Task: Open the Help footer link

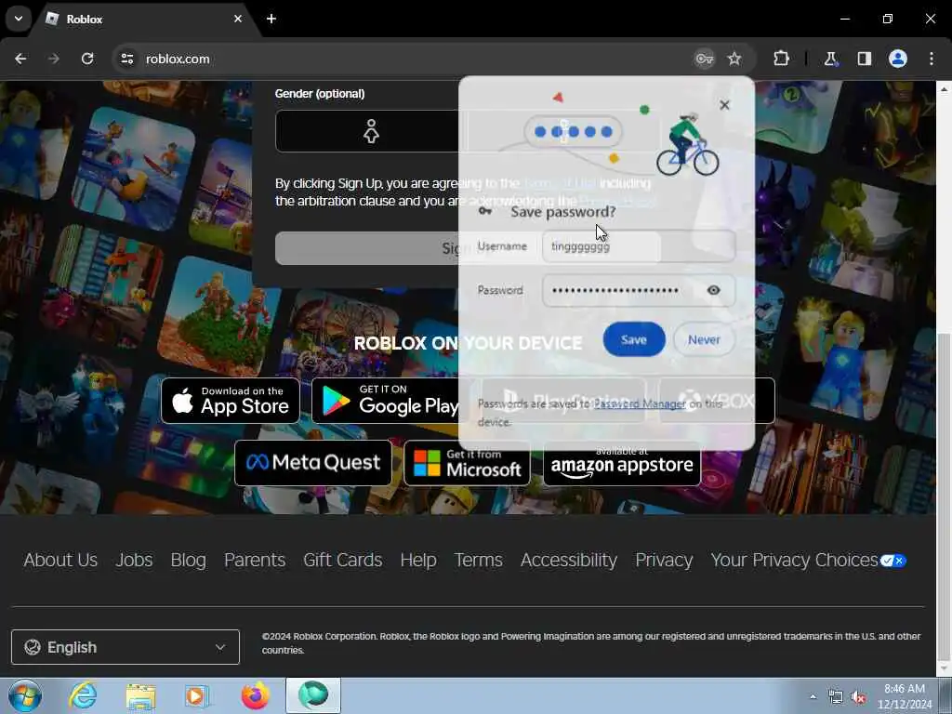Action: pyautogui.click(x=418, y=560)
